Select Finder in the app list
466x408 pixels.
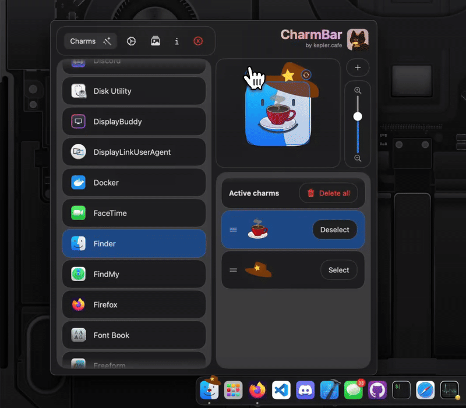[x=134, y=243]
